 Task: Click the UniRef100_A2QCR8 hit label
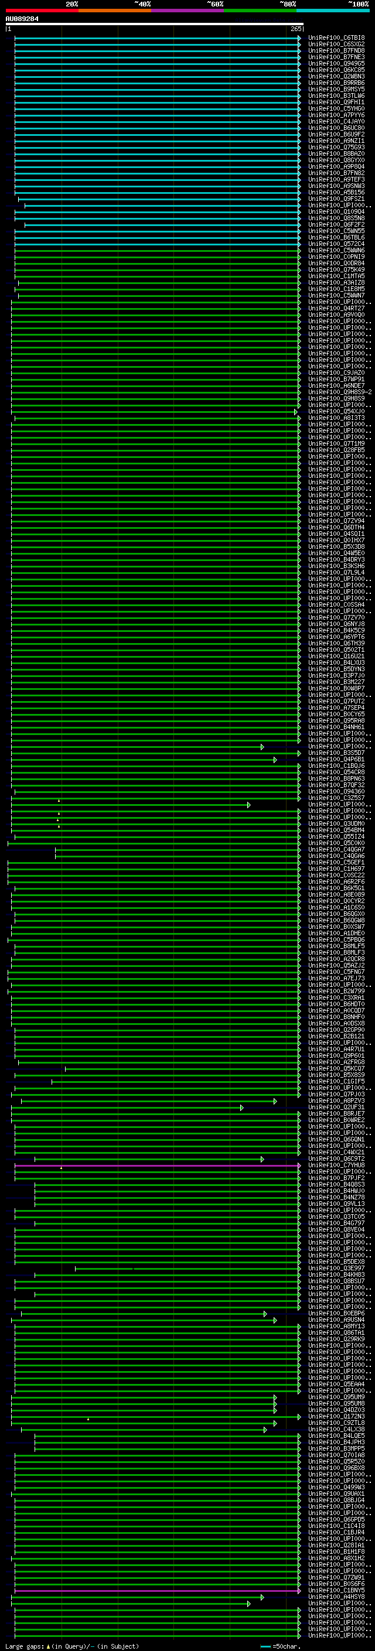click(x=336, y=959)
